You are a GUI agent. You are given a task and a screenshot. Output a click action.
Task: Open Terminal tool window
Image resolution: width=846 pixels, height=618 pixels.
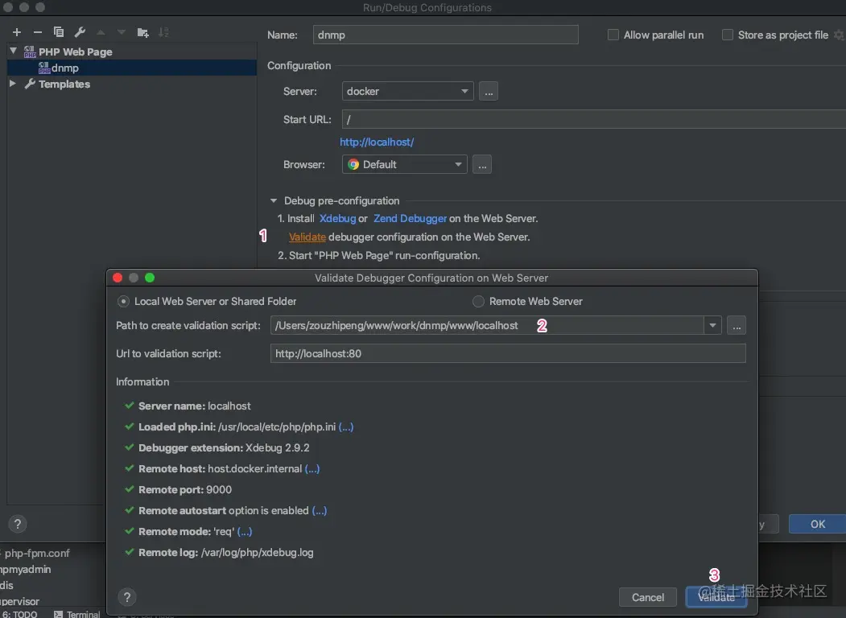click(76, 614)
